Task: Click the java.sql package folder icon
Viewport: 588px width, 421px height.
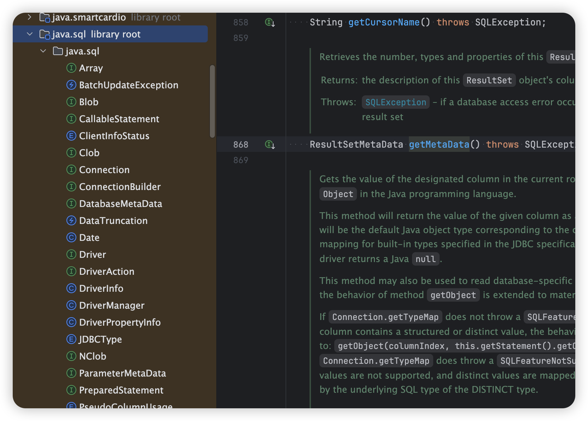Action: point(58,51)
